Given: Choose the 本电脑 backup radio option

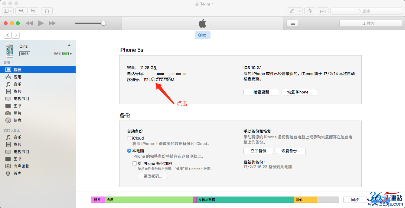Looking at the screenshot, I should coord(129,151).
